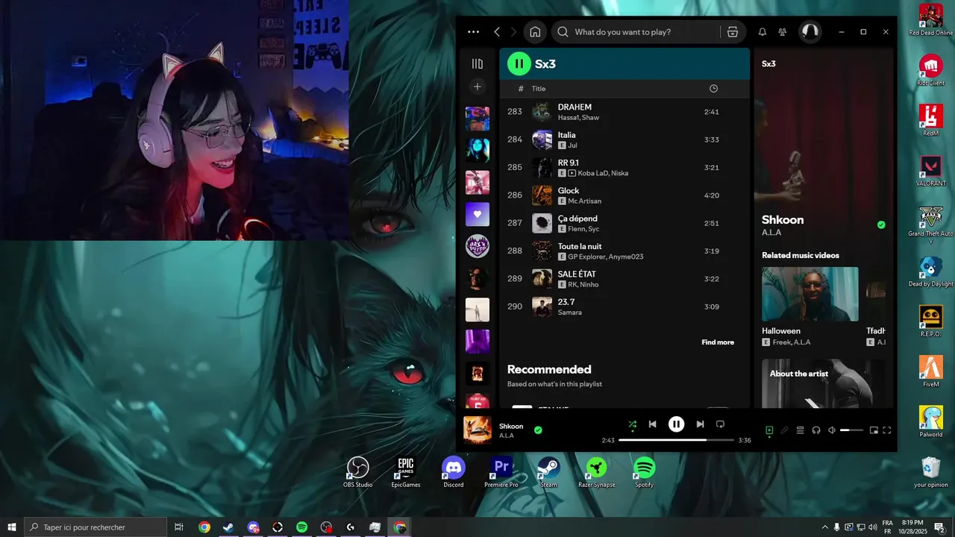The width and height of the screenshot is (955, 537).
Task: Toggle the Now Playing view icon
Action: click(769, 430)
